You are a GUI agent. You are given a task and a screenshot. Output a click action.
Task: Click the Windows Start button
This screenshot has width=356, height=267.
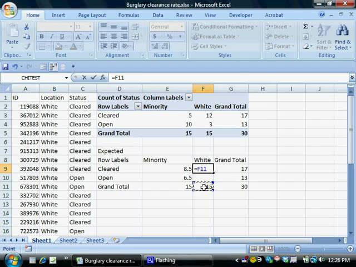tap(13, 260)
